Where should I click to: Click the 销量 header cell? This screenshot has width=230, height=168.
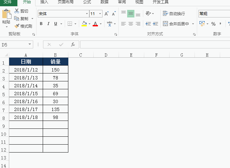(x=56, y=62)
